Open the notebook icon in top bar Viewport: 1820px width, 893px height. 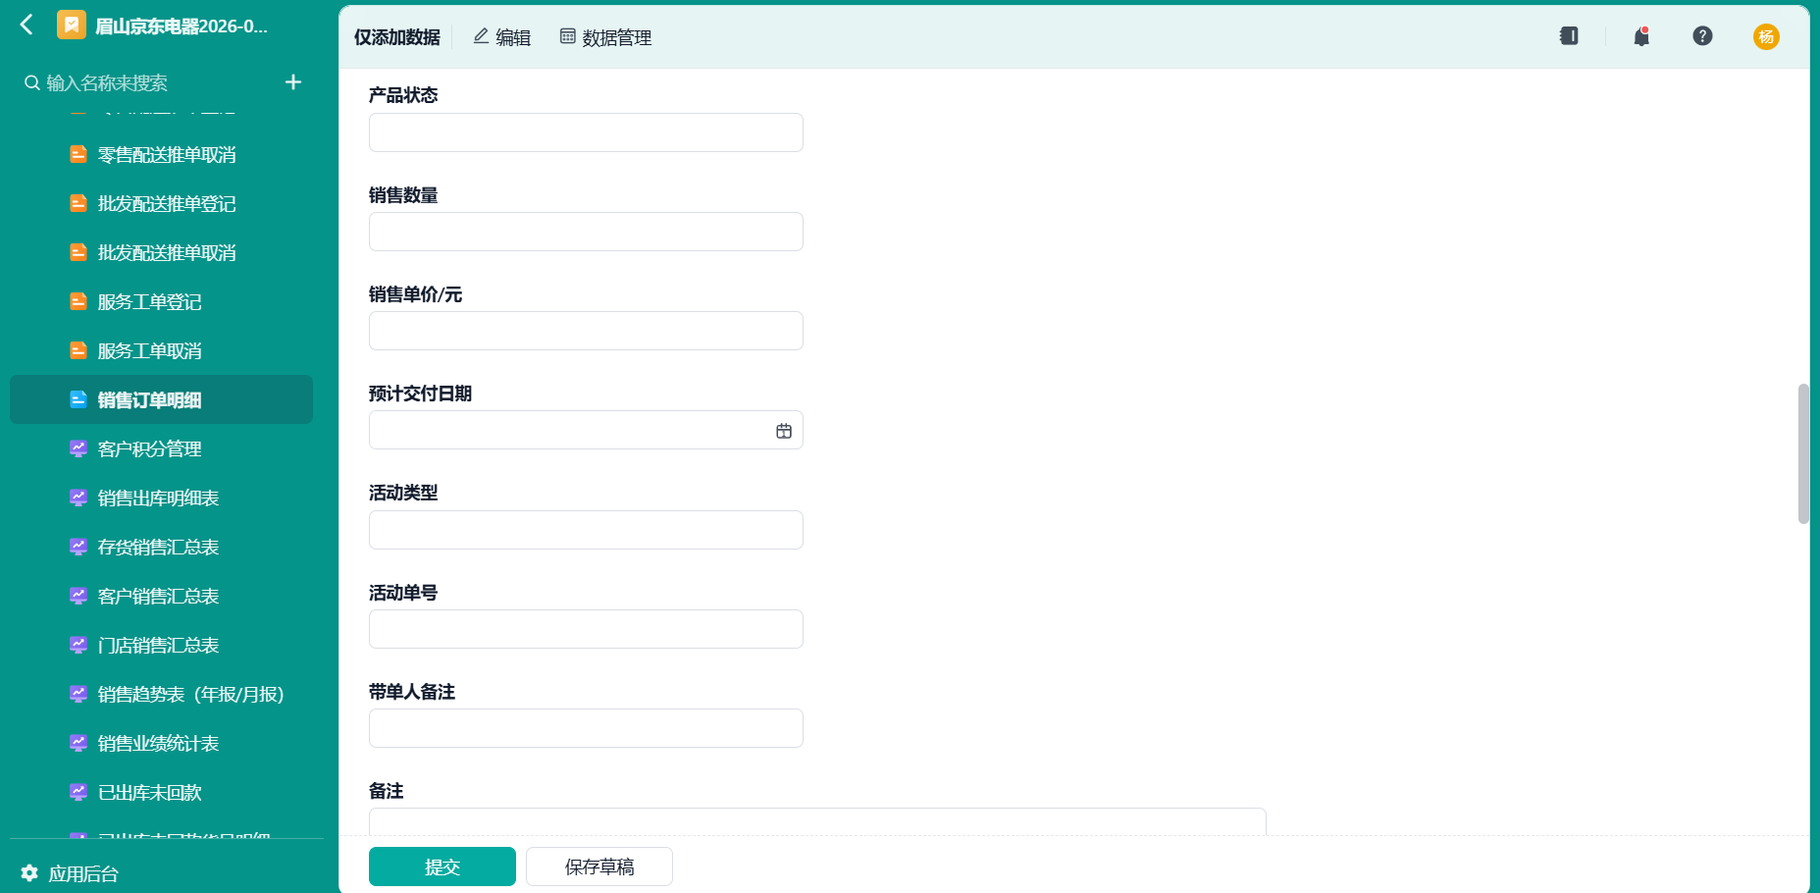(x=1569, y=36)
